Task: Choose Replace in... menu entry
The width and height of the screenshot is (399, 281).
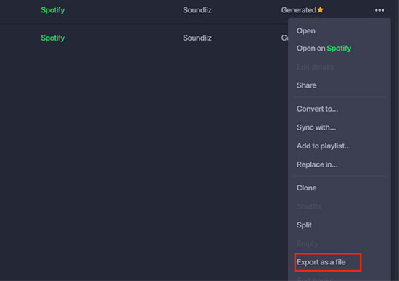Action: click(317, 164)
